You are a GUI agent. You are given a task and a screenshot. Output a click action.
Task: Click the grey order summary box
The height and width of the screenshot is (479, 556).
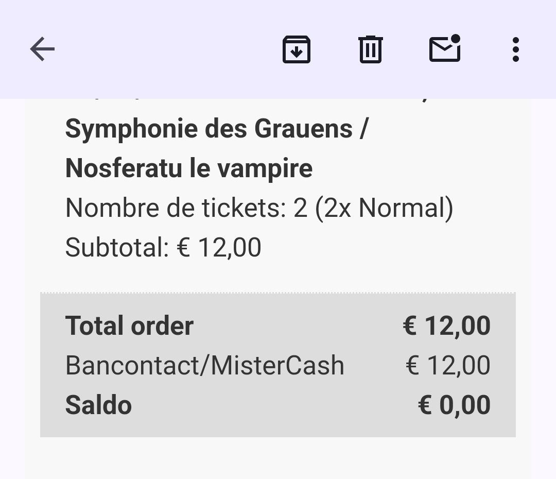278,365
